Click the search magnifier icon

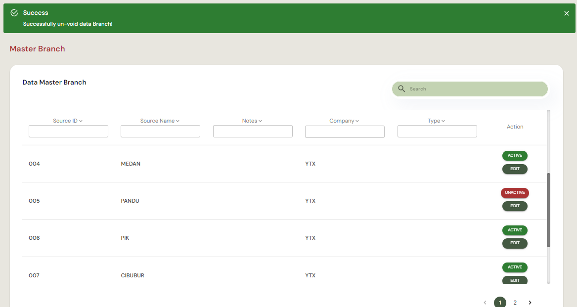(x=401, y=89)
